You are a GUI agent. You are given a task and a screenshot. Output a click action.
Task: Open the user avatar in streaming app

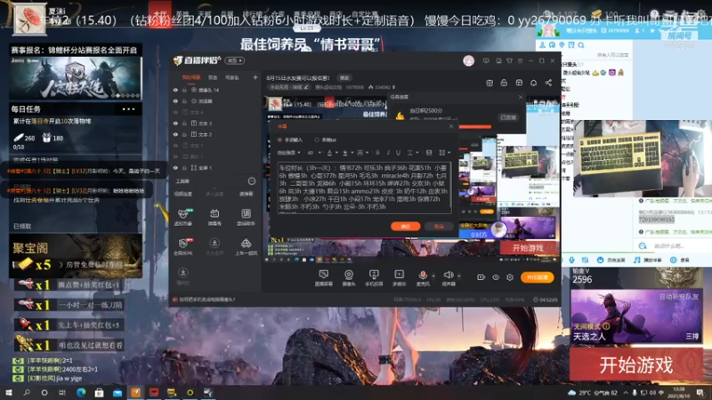469,60
